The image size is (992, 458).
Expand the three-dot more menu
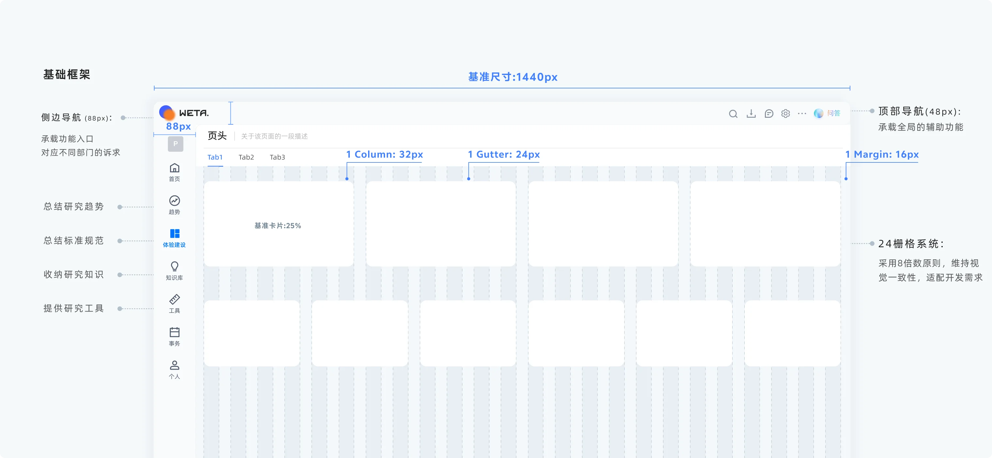[x=802, y=114]
